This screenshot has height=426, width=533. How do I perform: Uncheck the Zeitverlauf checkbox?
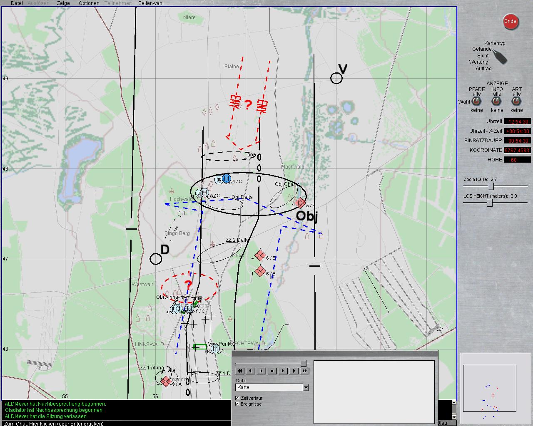(237, 398)
